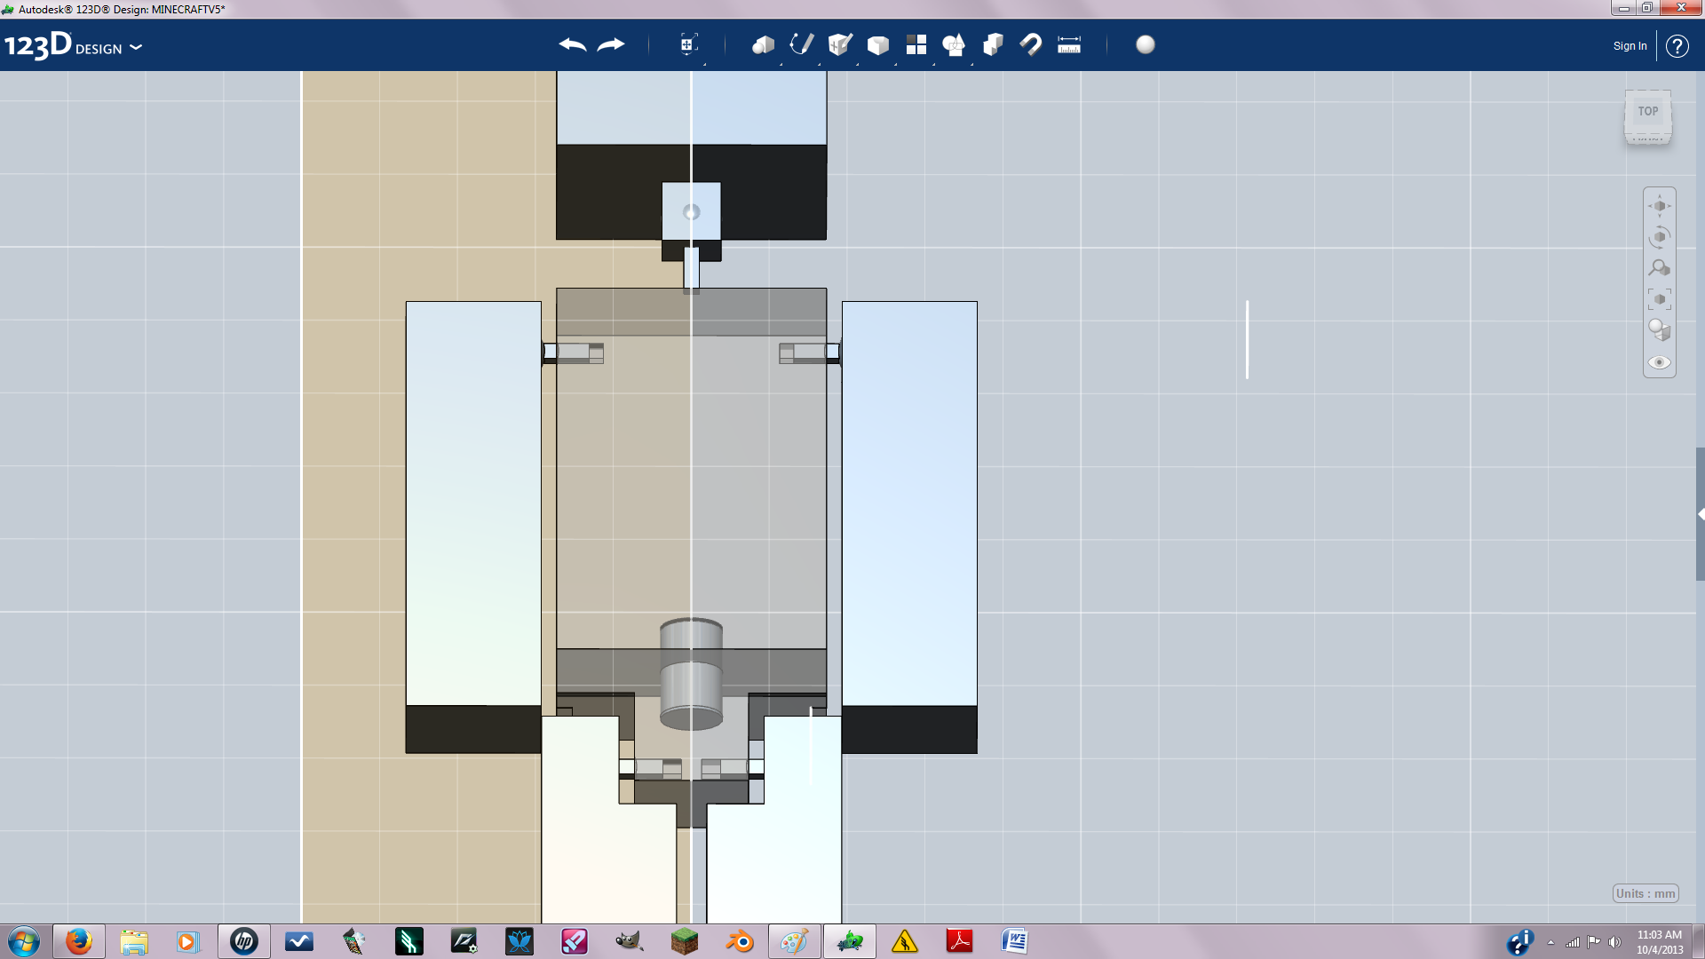This screenshot has width=1705, height=959.
Task: Select the Zoom navigation tool
Action: [x=1660, y=268]
